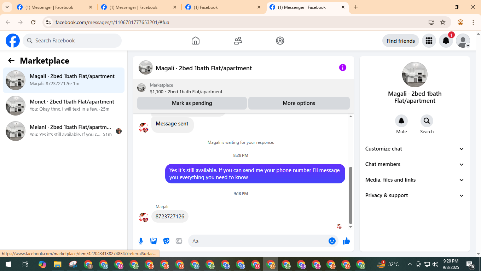
Task: Go back in browser history
Action: 8,22
